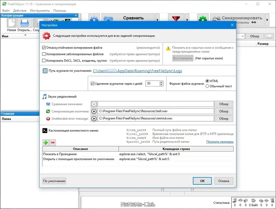Click the remind.wav path field
This screenshot has height=209, width=276.
[156, 119]
